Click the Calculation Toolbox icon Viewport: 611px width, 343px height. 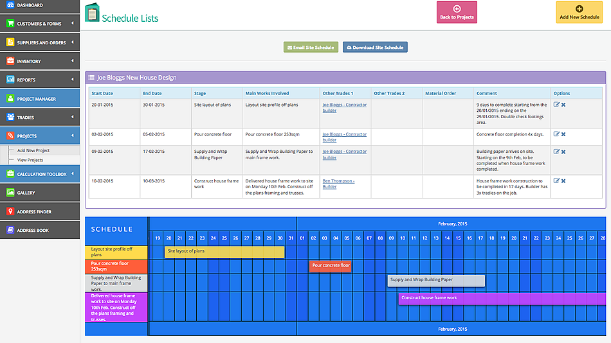tap(10, 173)
